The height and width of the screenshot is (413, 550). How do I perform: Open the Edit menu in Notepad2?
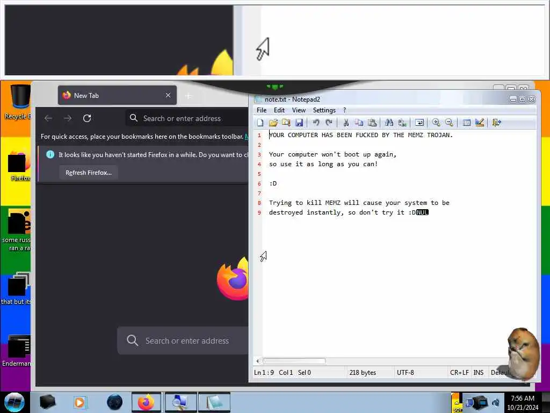click(x=279, y=110)
